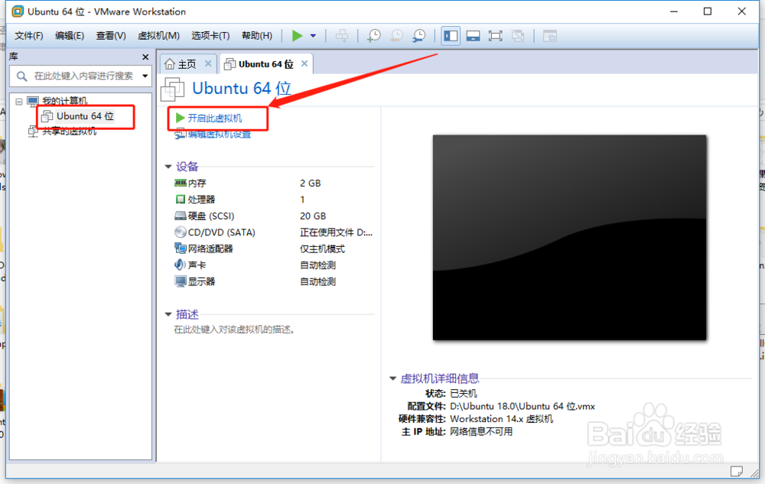Click the console view toolbar icon at far right
765x484 pixels.
[x=550, y=36]
